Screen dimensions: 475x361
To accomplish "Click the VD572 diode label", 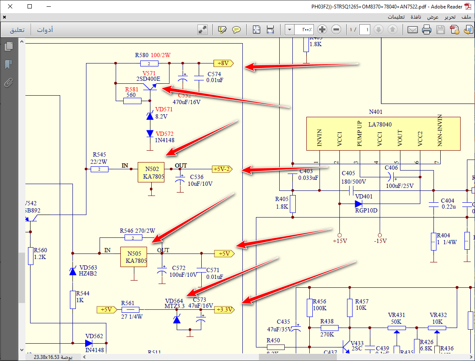I will point(164,134).
